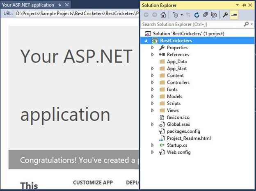This screenshot has height=191, width=256.
Task: Expand the Startup.cs node
Action: [152, 145]
